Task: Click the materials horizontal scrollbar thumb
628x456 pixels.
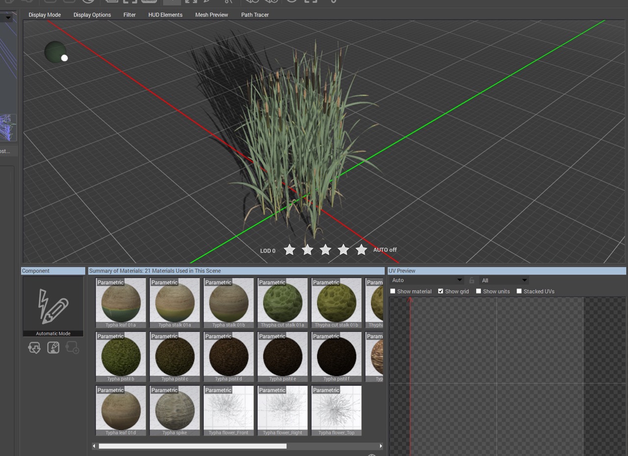Action: click(192, 446)
